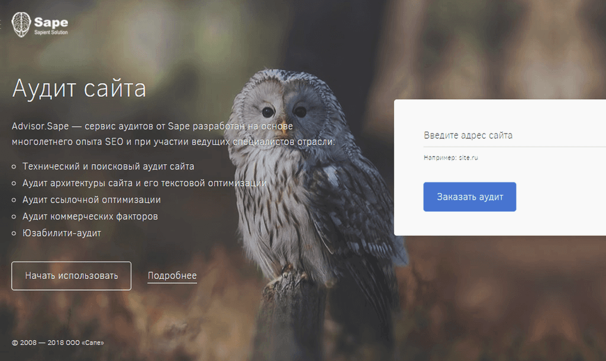
Task: Click bullet marker beside Юзабилити-аудит
Action: click(x=15, y=233)
